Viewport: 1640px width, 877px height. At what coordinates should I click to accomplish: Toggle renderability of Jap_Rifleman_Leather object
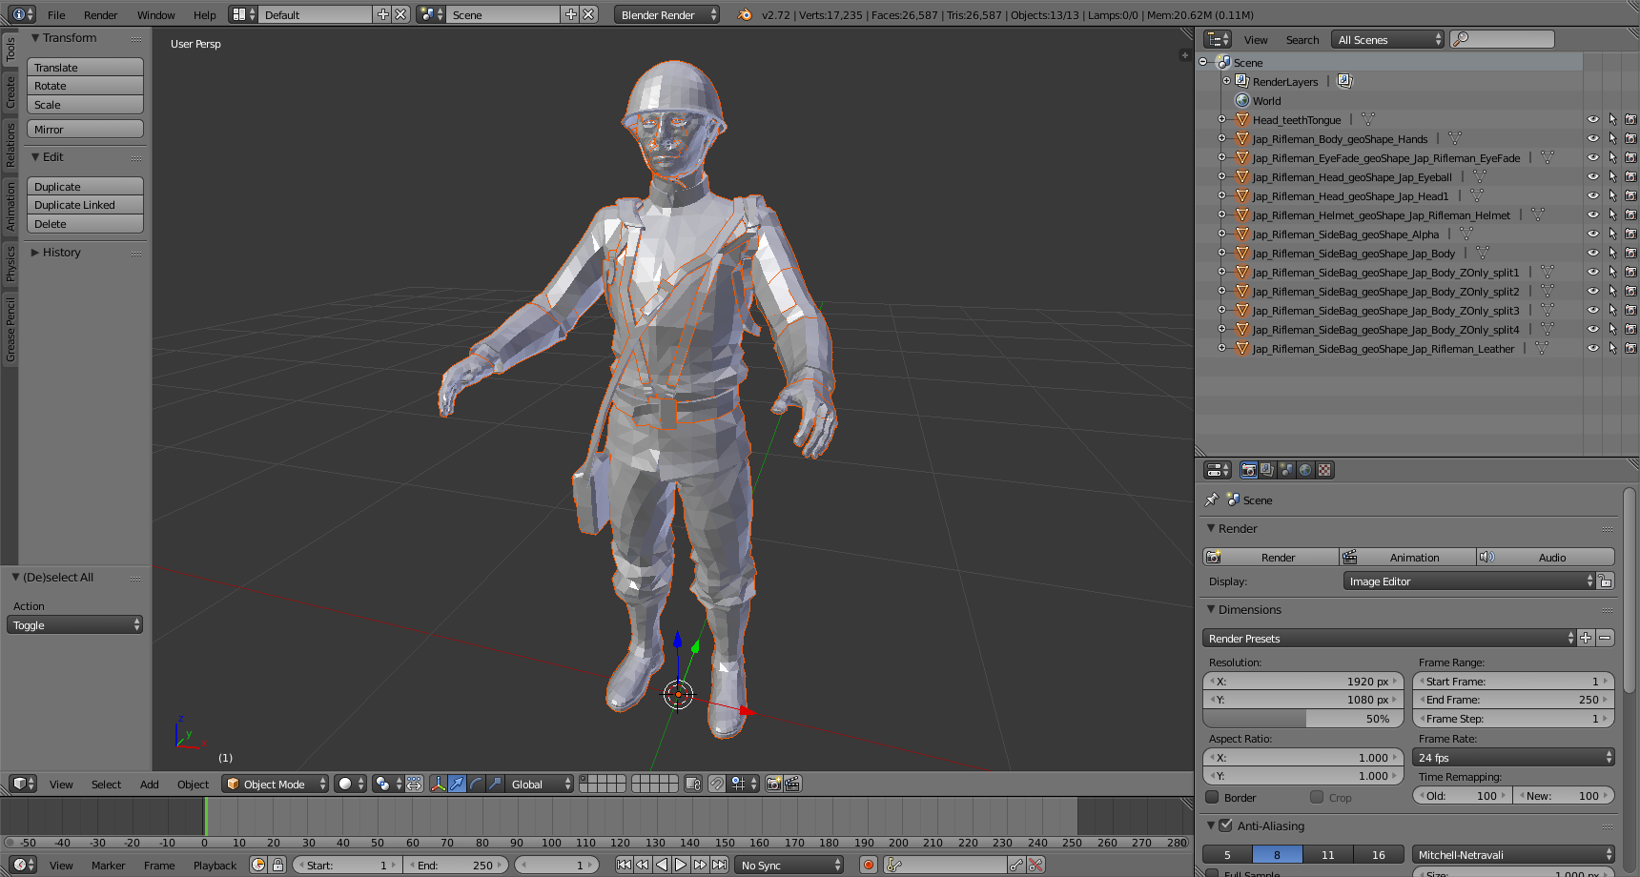tap(1630, 348)
